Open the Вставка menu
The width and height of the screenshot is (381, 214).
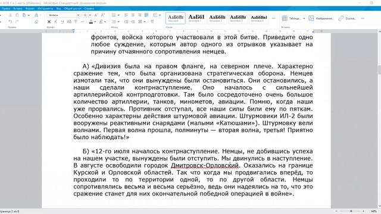[18, 8]
